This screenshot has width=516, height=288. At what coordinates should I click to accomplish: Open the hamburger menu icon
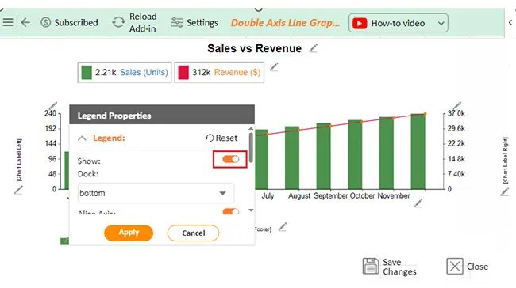pyautogui.click(x=8, y=22)
